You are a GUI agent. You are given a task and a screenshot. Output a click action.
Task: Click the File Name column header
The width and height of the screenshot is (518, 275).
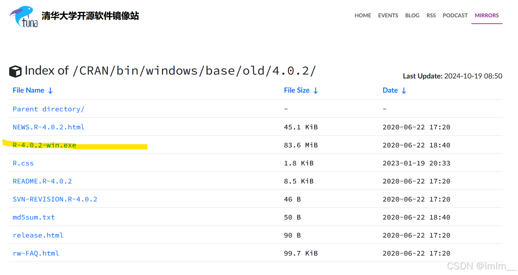(x=28, y=90)
